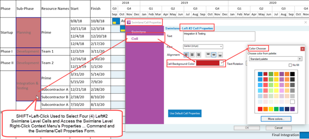Screen dimensions: 309x139
Task: Click the finish date 8/13/20
Action: point(100,105)
